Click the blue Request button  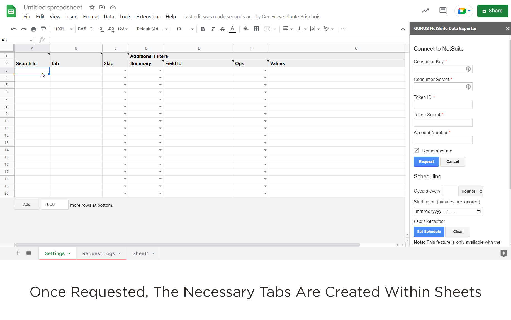(426, 162)
